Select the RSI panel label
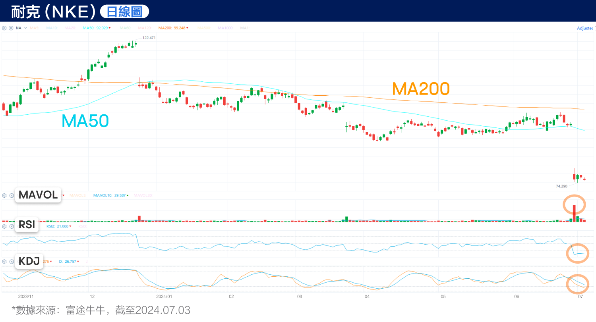 (x=26, y=224)
